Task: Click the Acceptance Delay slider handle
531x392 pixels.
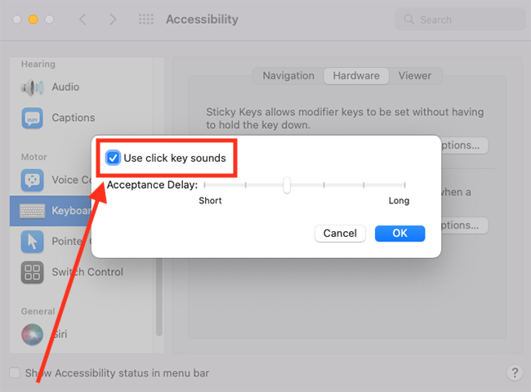Action: (287, 185)
